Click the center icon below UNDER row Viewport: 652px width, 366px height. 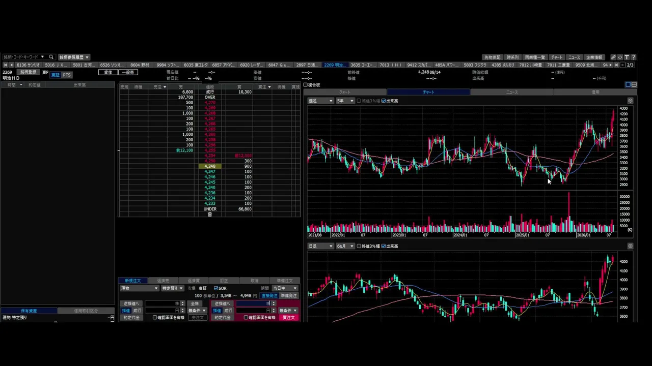click(209, 215)
